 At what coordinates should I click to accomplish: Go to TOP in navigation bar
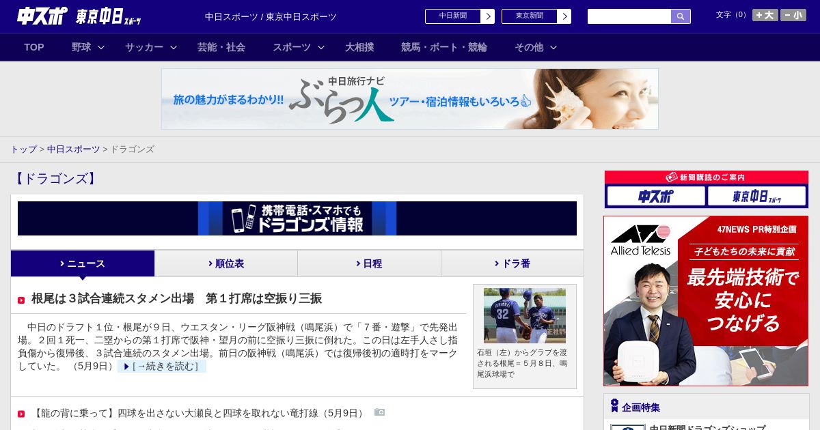(34, 47)
